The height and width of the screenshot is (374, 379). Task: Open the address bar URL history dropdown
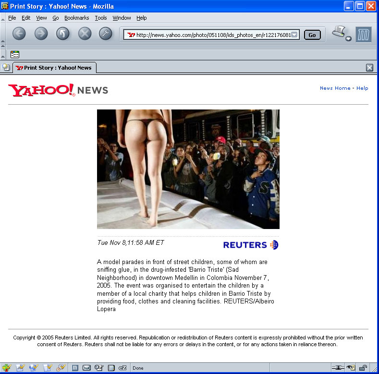click(294, 35)
